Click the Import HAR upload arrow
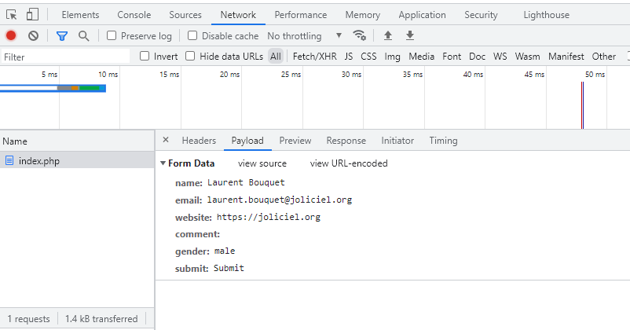This screenshot has width=630, height=330. pos(387,35)
